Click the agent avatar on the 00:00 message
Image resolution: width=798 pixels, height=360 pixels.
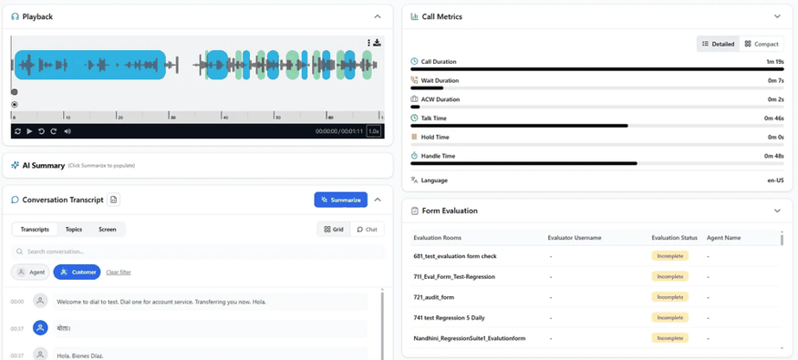(41, 301)
